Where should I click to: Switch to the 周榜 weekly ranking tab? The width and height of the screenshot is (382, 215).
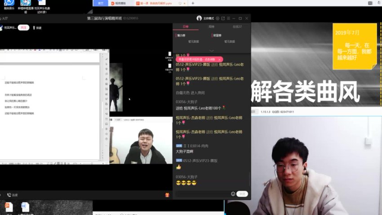tap(211, 27)
